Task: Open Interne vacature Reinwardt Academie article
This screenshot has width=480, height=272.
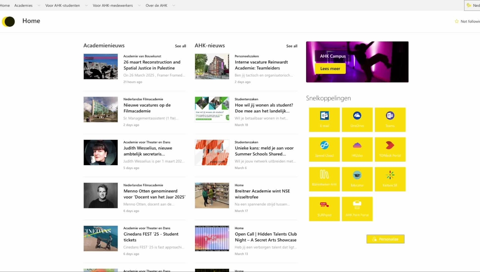Action: (261, 65)
